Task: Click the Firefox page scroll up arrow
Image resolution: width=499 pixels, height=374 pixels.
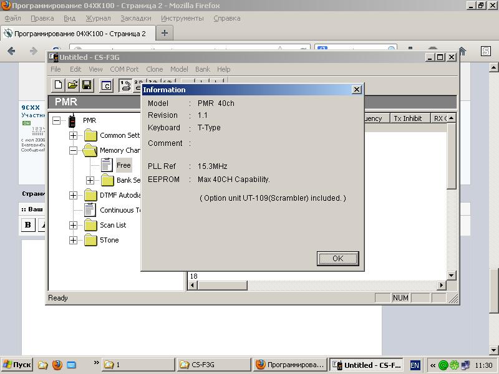Action: coord(493,67)
